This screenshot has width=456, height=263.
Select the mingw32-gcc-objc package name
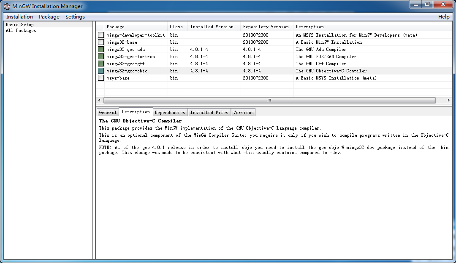pos(127,71)
